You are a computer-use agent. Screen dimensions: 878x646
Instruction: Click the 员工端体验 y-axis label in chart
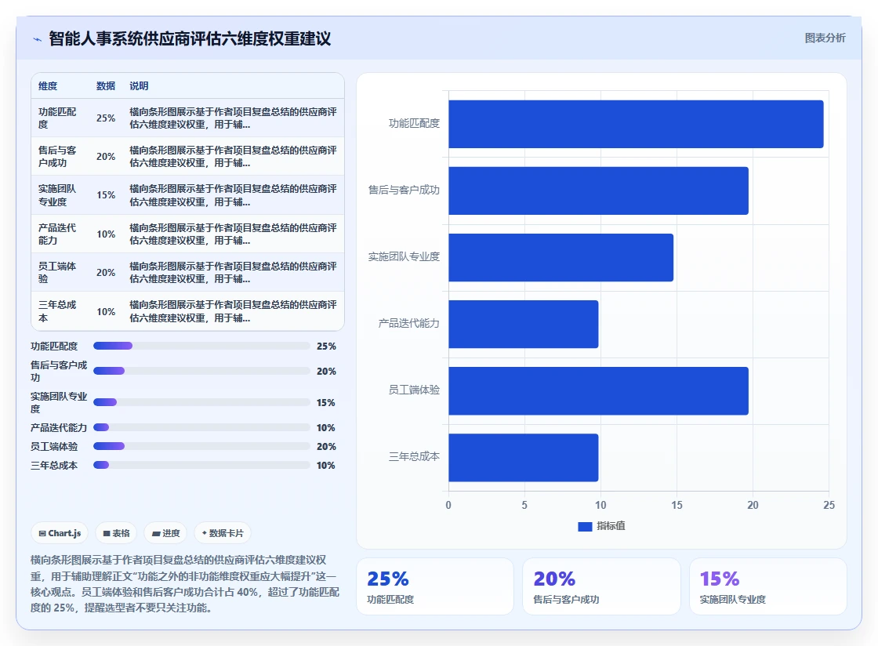tap(415, 390)
